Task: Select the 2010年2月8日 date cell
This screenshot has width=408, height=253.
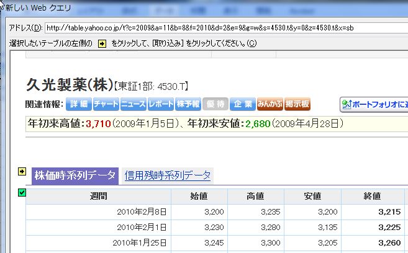Action: point(98,212)
